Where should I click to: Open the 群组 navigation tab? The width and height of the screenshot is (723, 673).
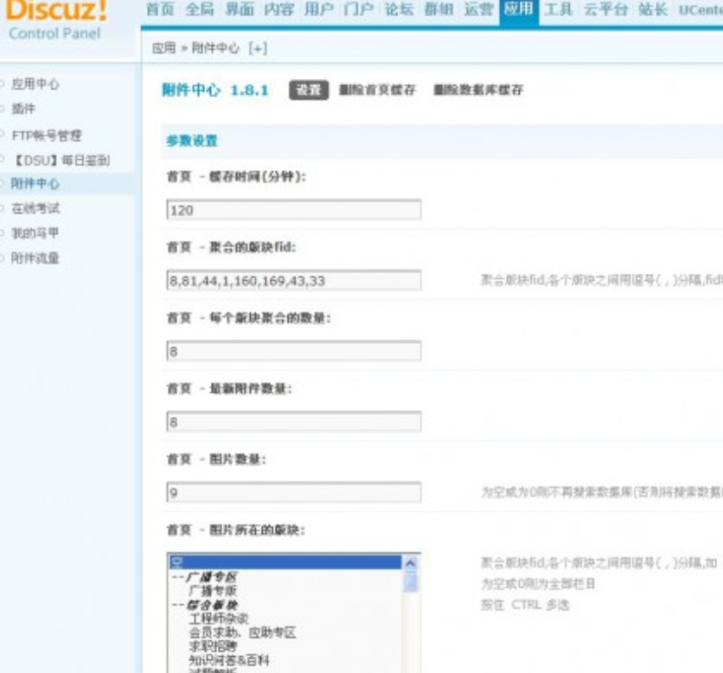coord(439,9)
